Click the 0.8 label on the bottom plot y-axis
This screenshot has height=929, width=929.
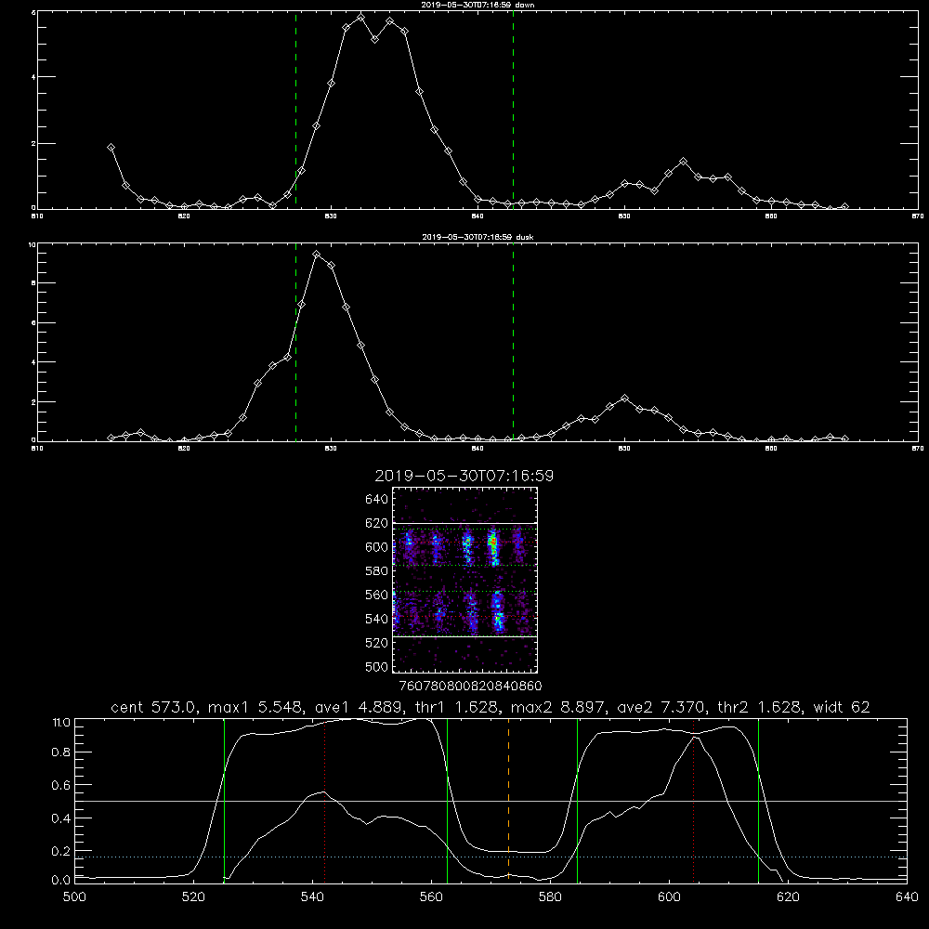pyautogui.click(x=61, y=752)
